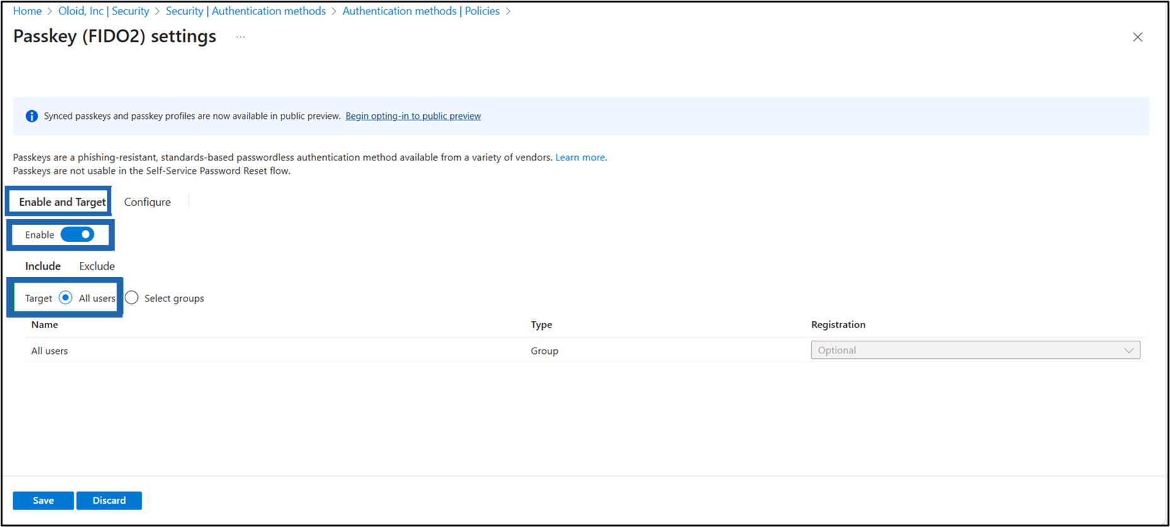
Task: Go to Home breadcrumb
Action: click(27, 11)
